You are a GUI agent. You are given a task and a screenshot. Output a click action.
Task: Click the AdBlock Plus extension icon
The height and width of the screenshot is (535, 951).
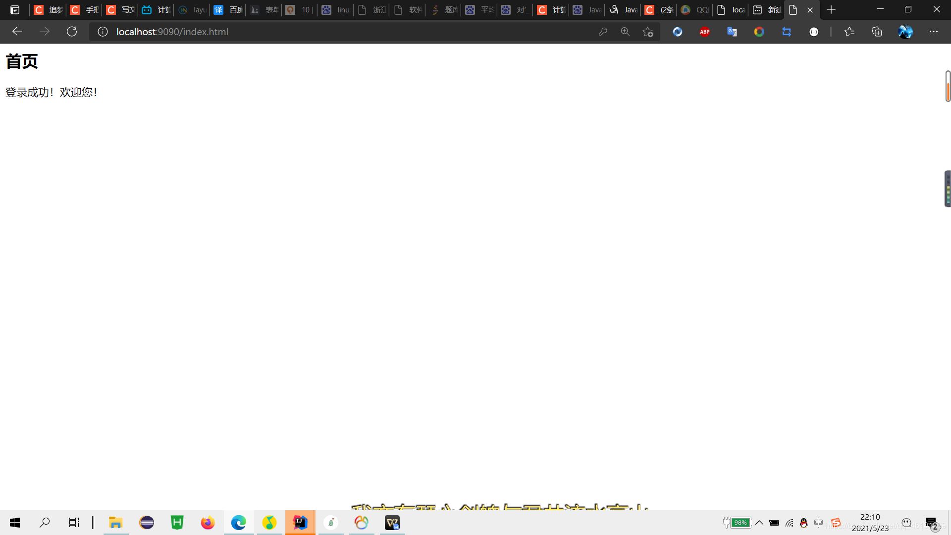(x=705, y=32)
